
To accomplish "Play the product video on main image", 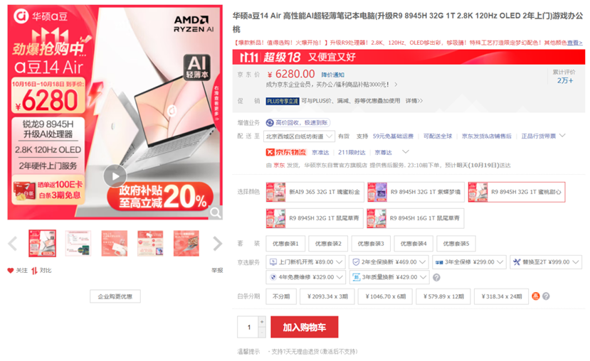I will tap(115, 176).
